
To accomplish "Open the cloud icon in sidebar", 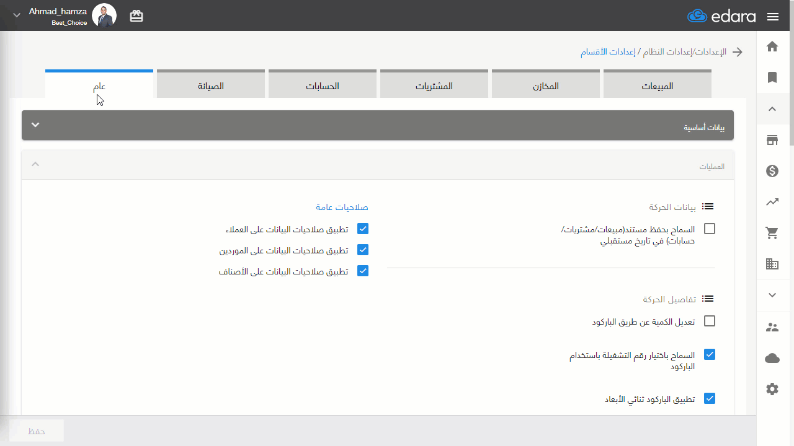I will [772, 358].
